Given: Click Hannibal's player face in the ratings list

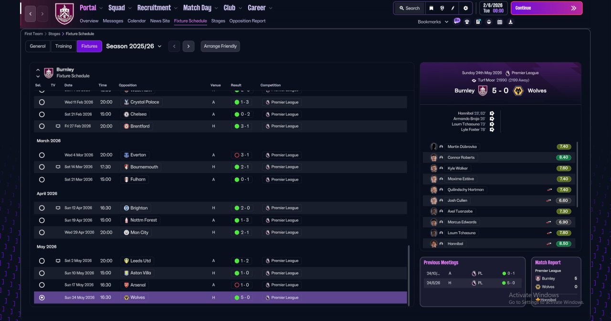Looking at the screenshot, I should [x=433, y=244].
